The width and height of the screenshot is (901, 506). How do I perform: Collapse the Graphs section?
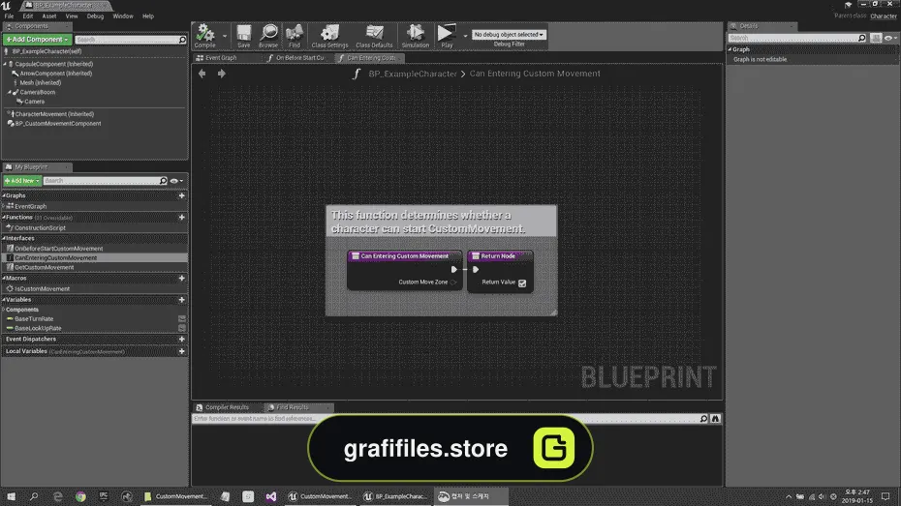coord(4,195)
